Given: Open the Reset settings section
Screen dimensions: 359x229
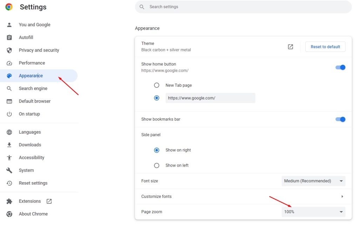Looking at the screenshot, I should point(33,183).
